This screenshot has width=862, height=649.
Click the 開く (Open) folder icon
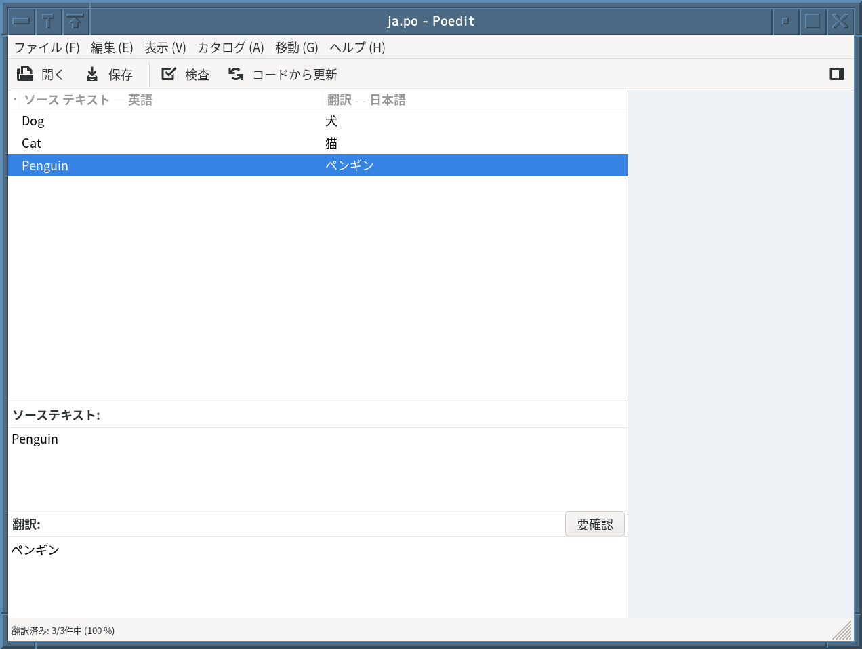point(25,74)
